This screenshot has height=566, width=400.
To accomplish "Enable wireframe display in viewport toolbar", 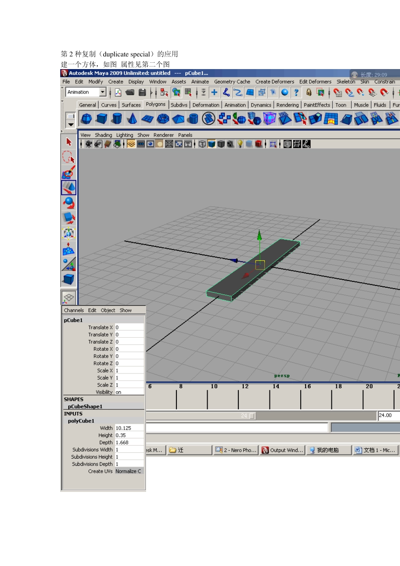I will [202, 144].
